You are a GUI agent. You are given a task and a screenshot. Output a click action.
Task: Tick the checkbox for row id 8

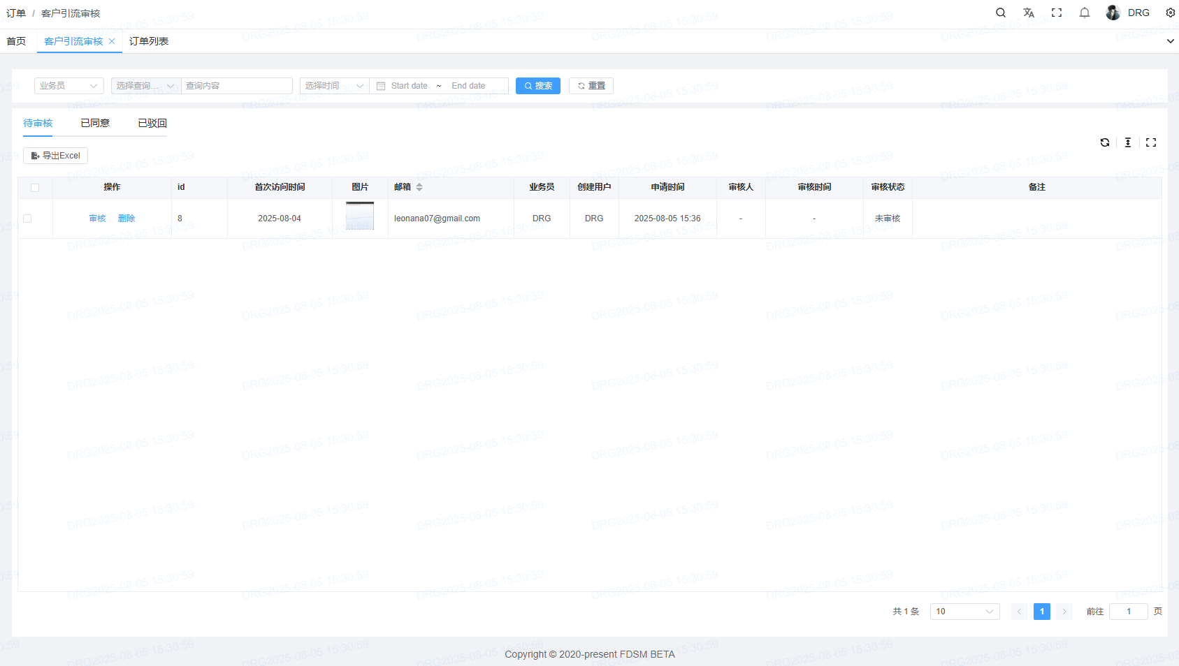[27, 219]
